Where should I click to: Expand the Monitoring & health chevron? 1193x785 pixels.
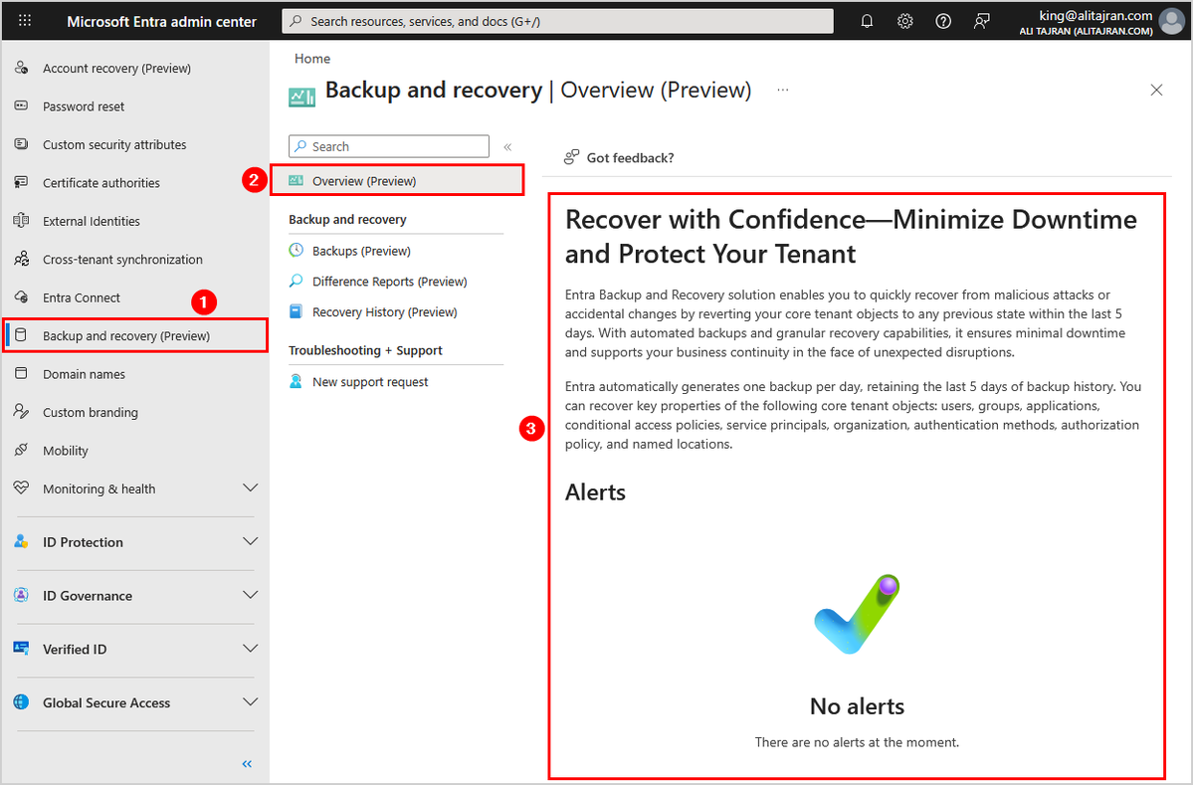pyautogui.click(x=251, y=488)
